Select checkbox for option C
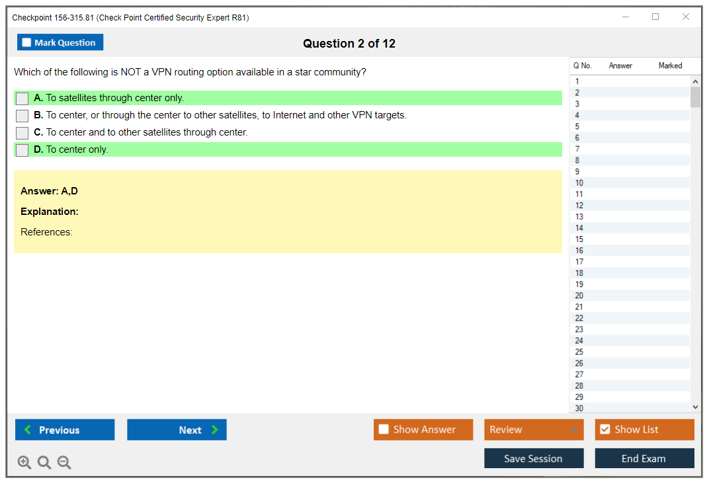The width and height of the screenshot is (711, 486). [22, 133]
